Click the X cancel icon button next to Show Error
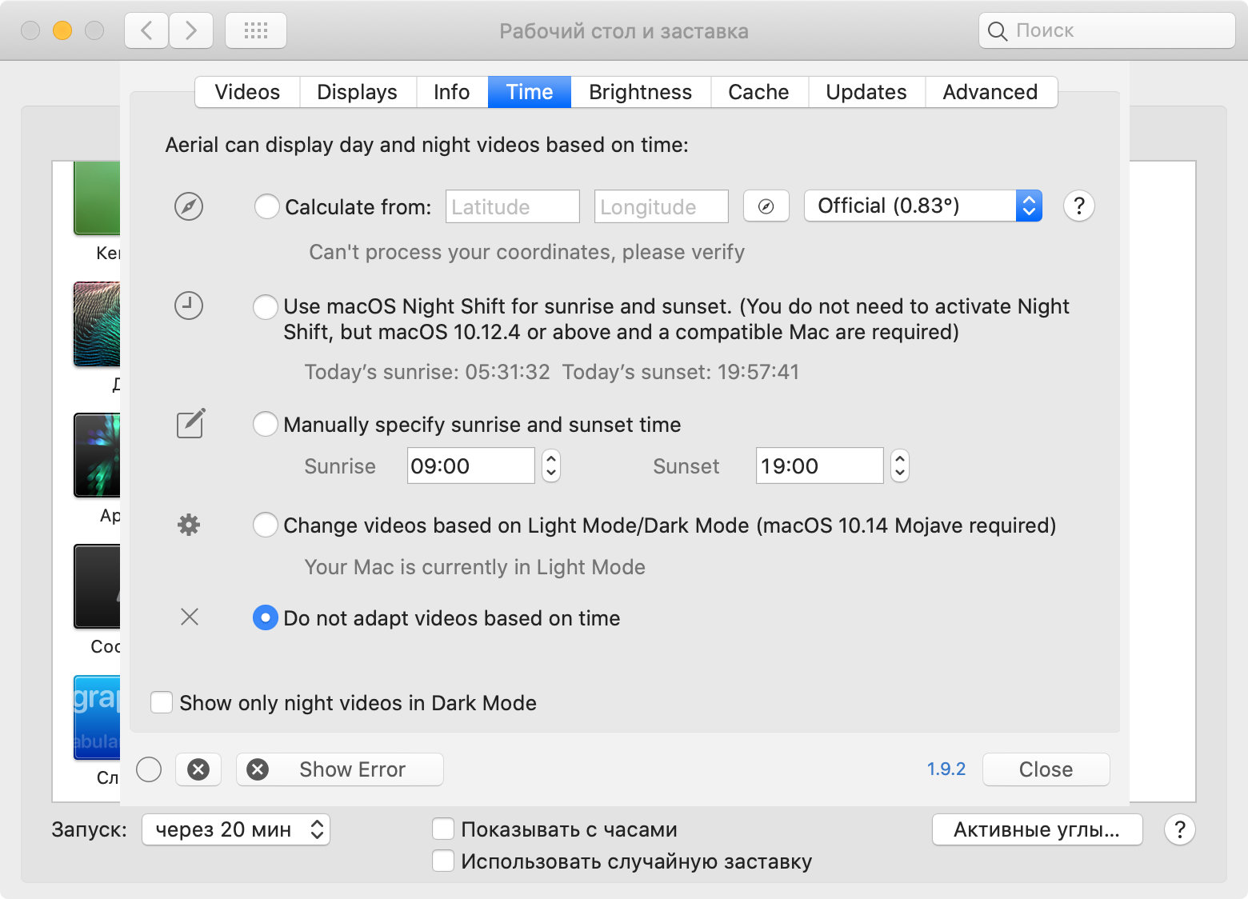Image resolution: width=1248 pixels, height=899 pixels. coord(198,769)
